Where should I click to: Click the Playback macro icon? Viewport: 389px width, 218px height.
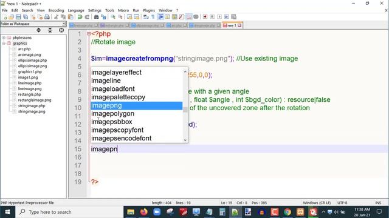219,17
